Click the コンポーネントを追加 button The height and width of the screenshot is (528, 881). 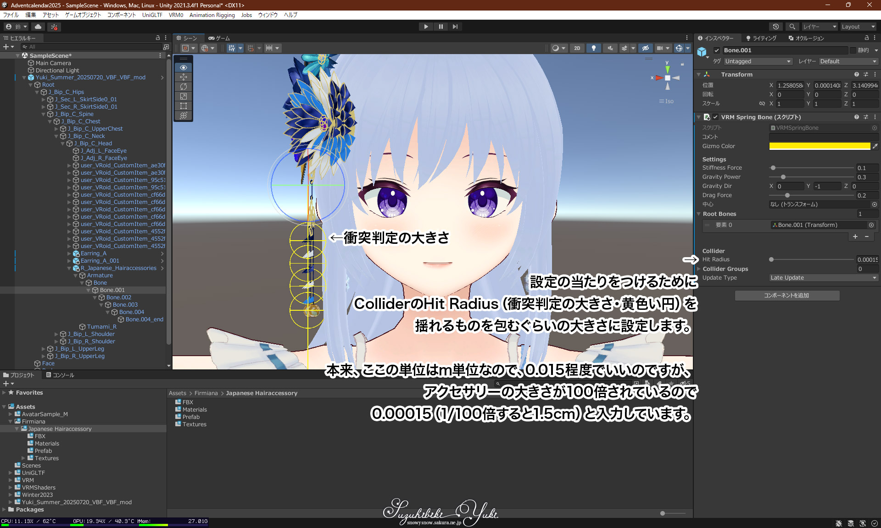click(x=787, y=296)
